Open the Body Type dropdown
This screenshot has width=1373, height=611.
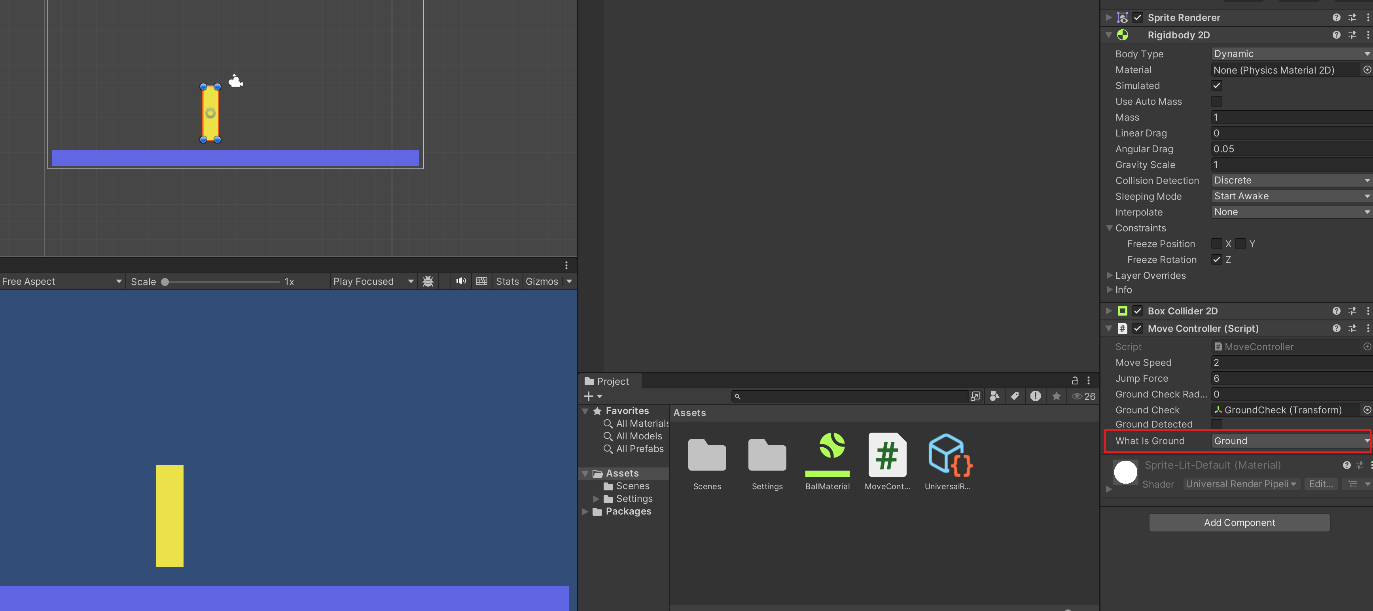click(x=1292, y=54)
